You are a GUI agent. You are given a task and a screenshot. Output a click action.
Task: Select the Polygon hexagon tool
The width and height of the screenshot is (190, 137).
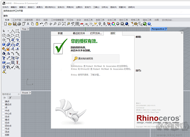4,40
